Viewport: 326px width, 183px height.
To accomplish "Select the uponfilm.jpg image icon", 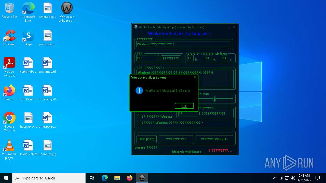I will [x=47, y=148].
